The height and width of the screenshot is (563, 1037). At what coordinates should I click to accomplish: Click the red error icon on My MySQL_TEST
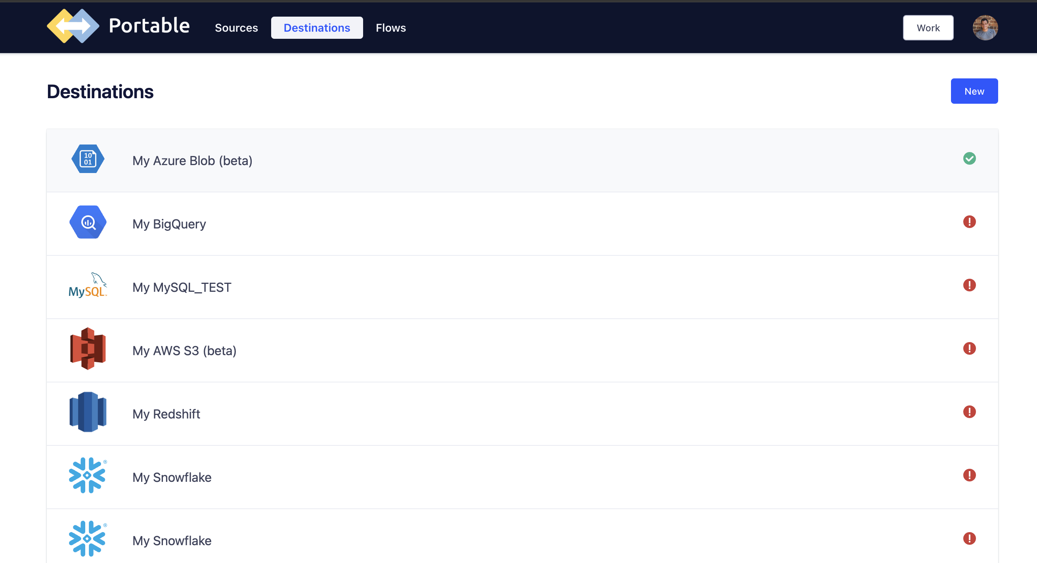click(x=969, y=285)
